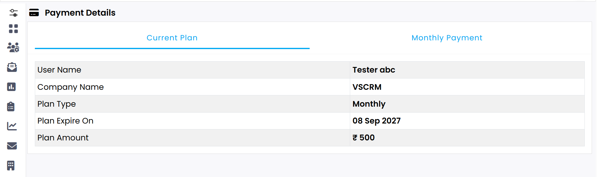The image size is (597, 177).
Task: Click the closed envelope mail icon
Action: 12,146
